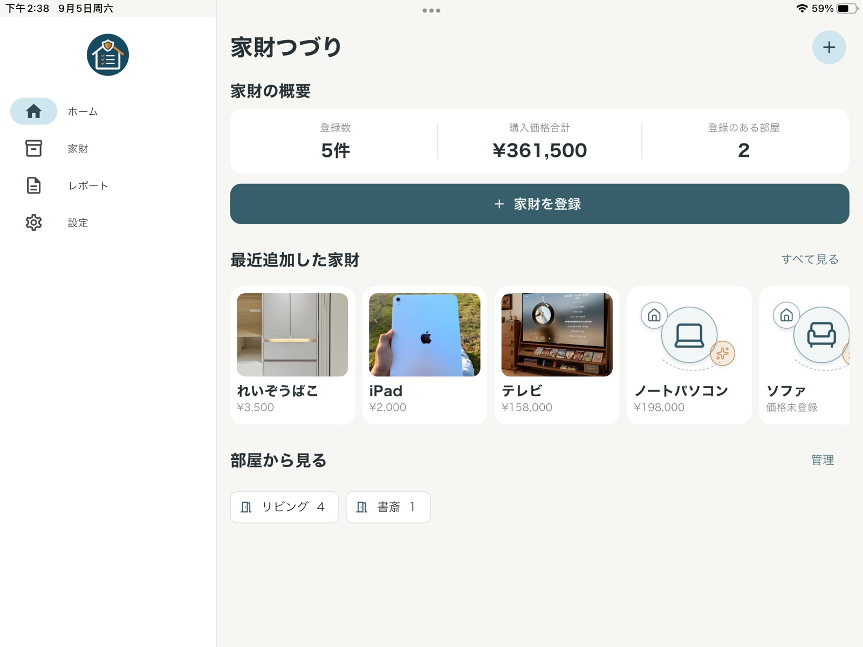The height and width of the screenshot is (647, 863).
Task: Tap the round plus button at top right
Action: click(828, 47)
